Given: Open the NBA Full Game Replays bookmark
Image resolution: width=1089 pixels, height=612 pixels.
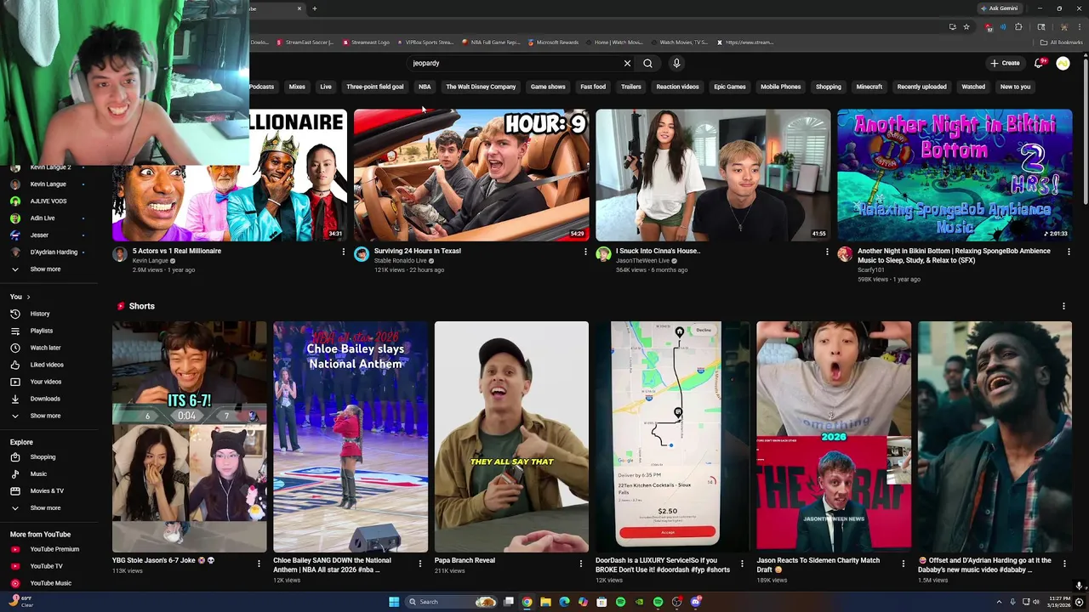Looking at the screenshot, I should coord(491,42).
